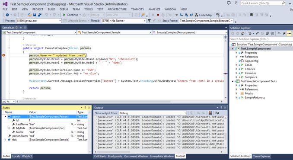Open the ARCHITECTURE menu

(x=117, y=9)
